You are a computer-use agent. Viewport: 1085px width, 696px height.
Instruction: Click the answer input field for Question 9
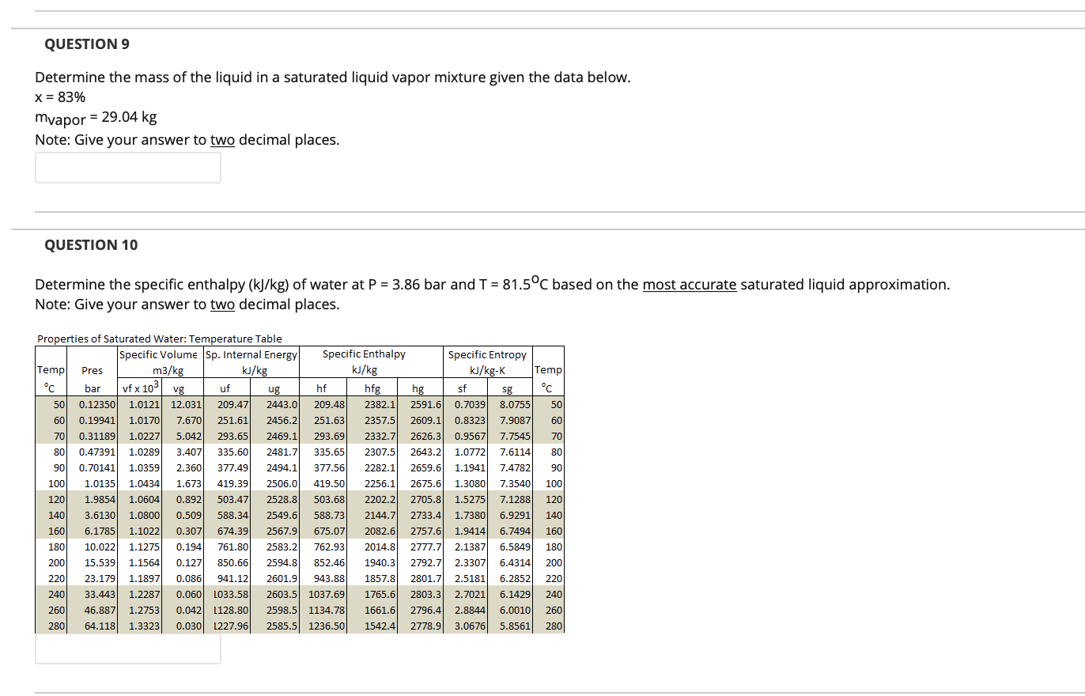click(127, 167)
